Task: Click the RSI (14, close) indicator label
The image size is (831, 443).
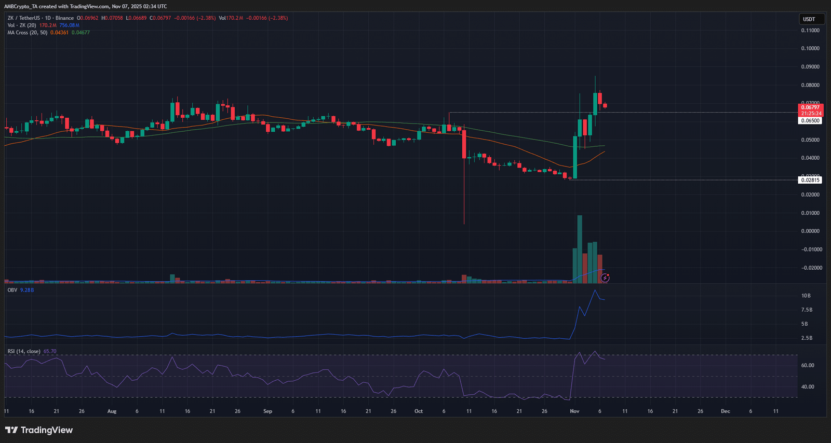Action: tap(24, 351)
